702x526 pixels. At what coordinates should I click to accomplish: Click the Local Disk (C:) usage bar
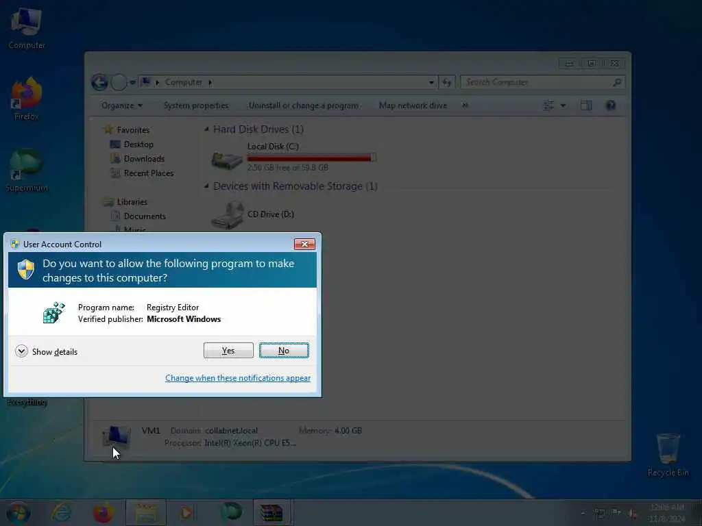[x=312, y=158]
